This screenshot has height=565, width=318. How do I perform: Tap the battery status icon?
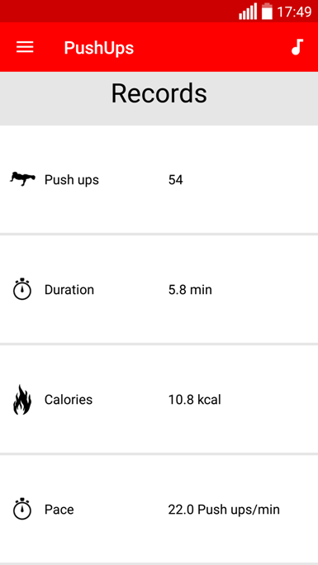[x=267, y=12]
